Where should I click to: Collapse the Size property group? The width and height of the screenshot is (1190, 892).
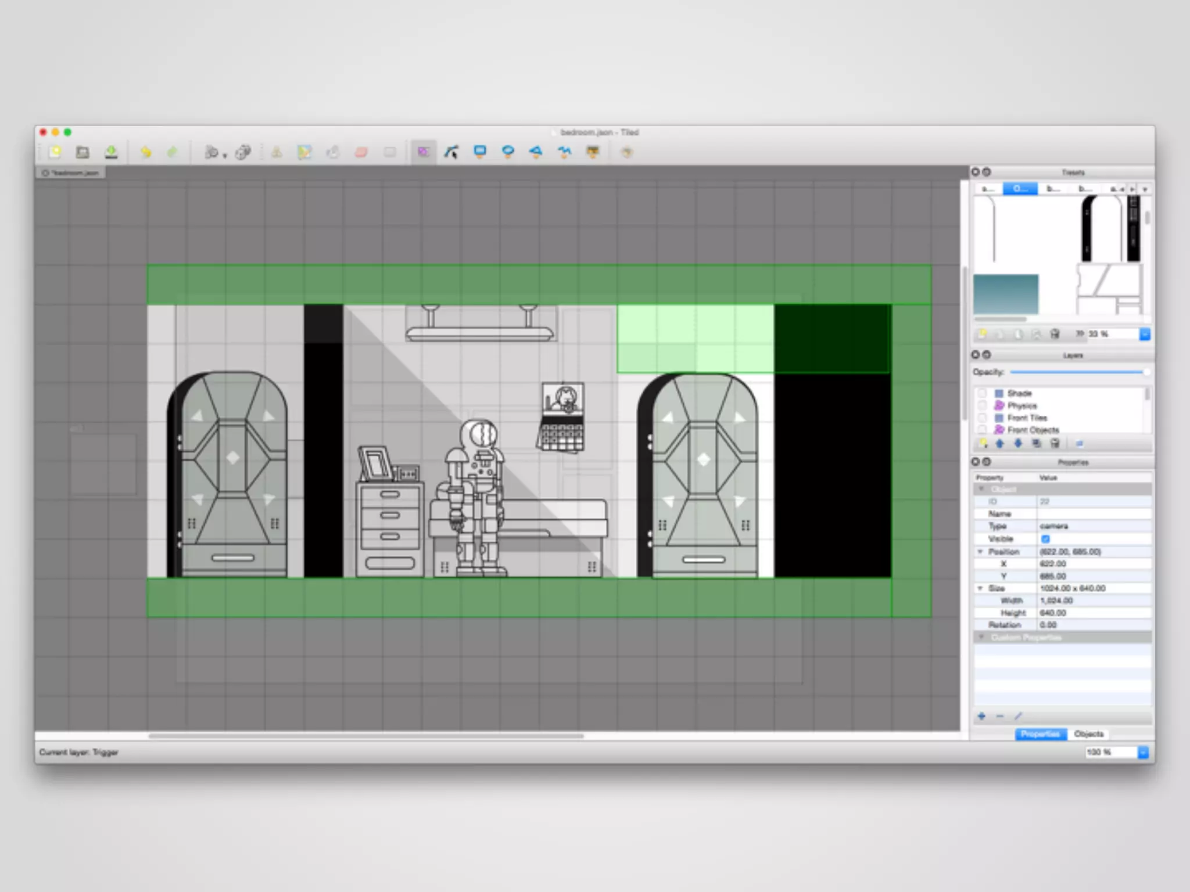(x=980, y=588)
